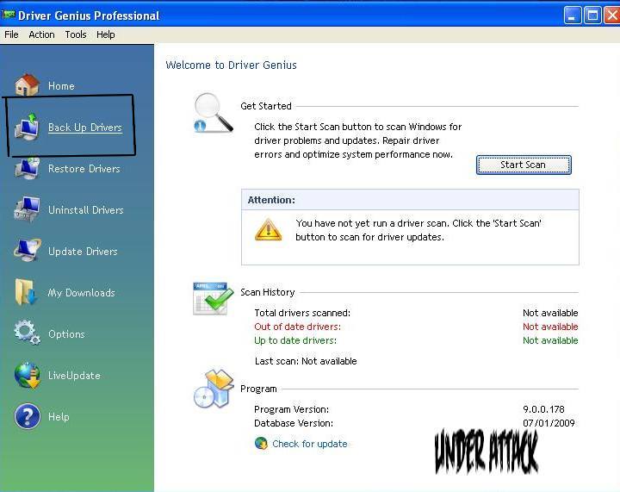Open the Action menu
The height and width of the screenshot is (492, 620).
click(41, 34)
